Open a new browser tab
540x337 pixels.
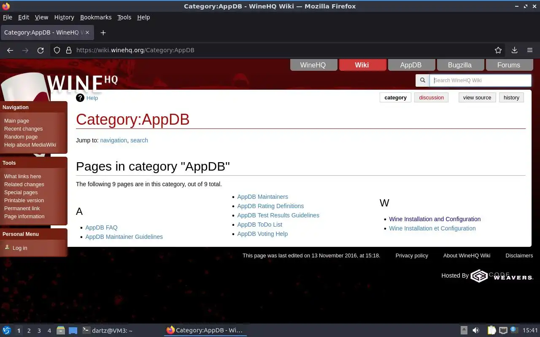tap(103, 32)
